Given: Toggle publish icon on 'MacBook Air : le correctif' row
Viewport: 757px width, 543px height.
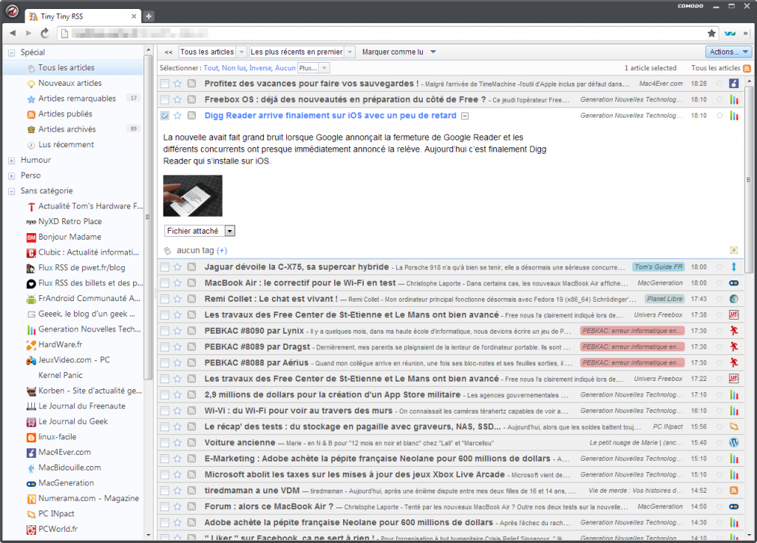Looking at the screenshot, I should point(191,283).
